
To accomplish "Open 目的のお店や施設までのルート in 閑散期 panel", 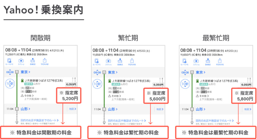I will (x=40, y=120).
